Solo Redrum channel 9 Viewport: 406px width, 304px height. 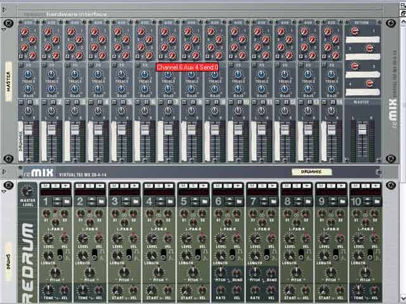[x=331, y=186]
